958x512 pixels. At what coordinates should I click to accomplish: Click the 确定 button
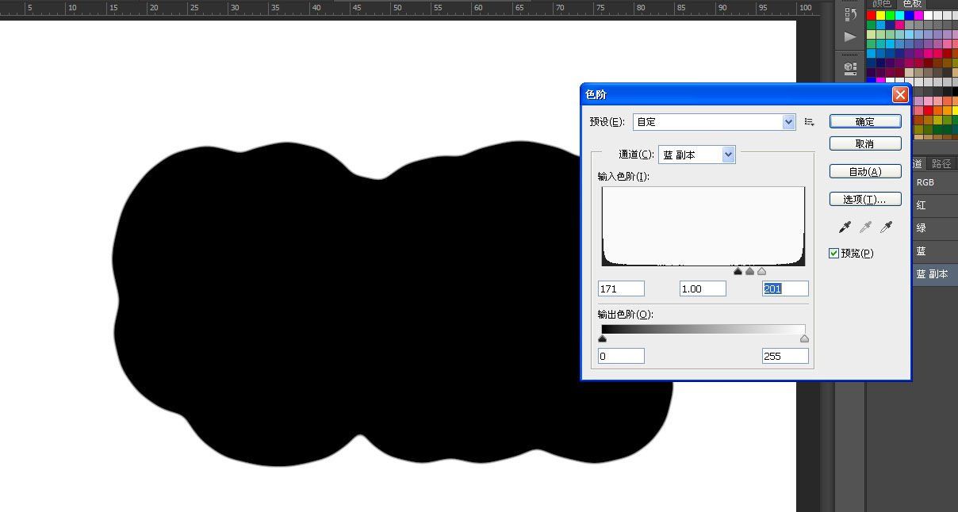click(865, 121)
